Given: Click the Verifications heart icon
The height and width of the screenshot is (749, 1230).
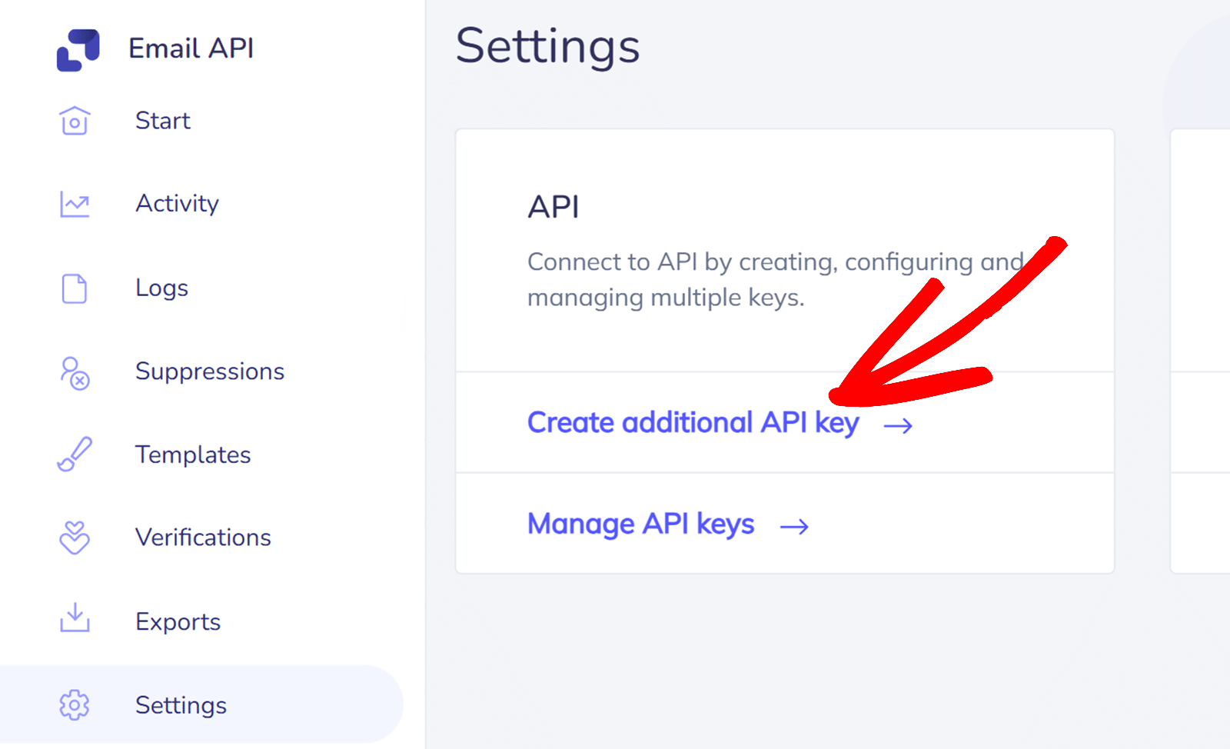Looking at the screenshot, I should [73, 538].
